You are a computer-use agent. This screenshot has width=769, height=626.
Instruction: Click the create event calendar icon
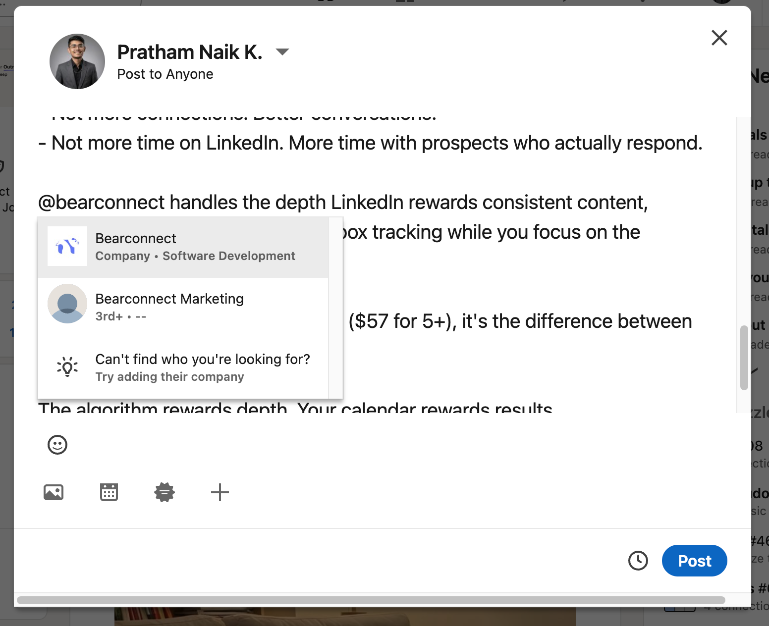pos(109,492)
